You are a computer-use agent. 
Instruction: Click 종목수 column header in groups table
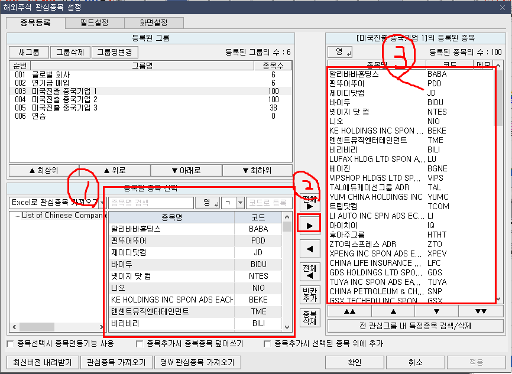[x=273, y=66]
